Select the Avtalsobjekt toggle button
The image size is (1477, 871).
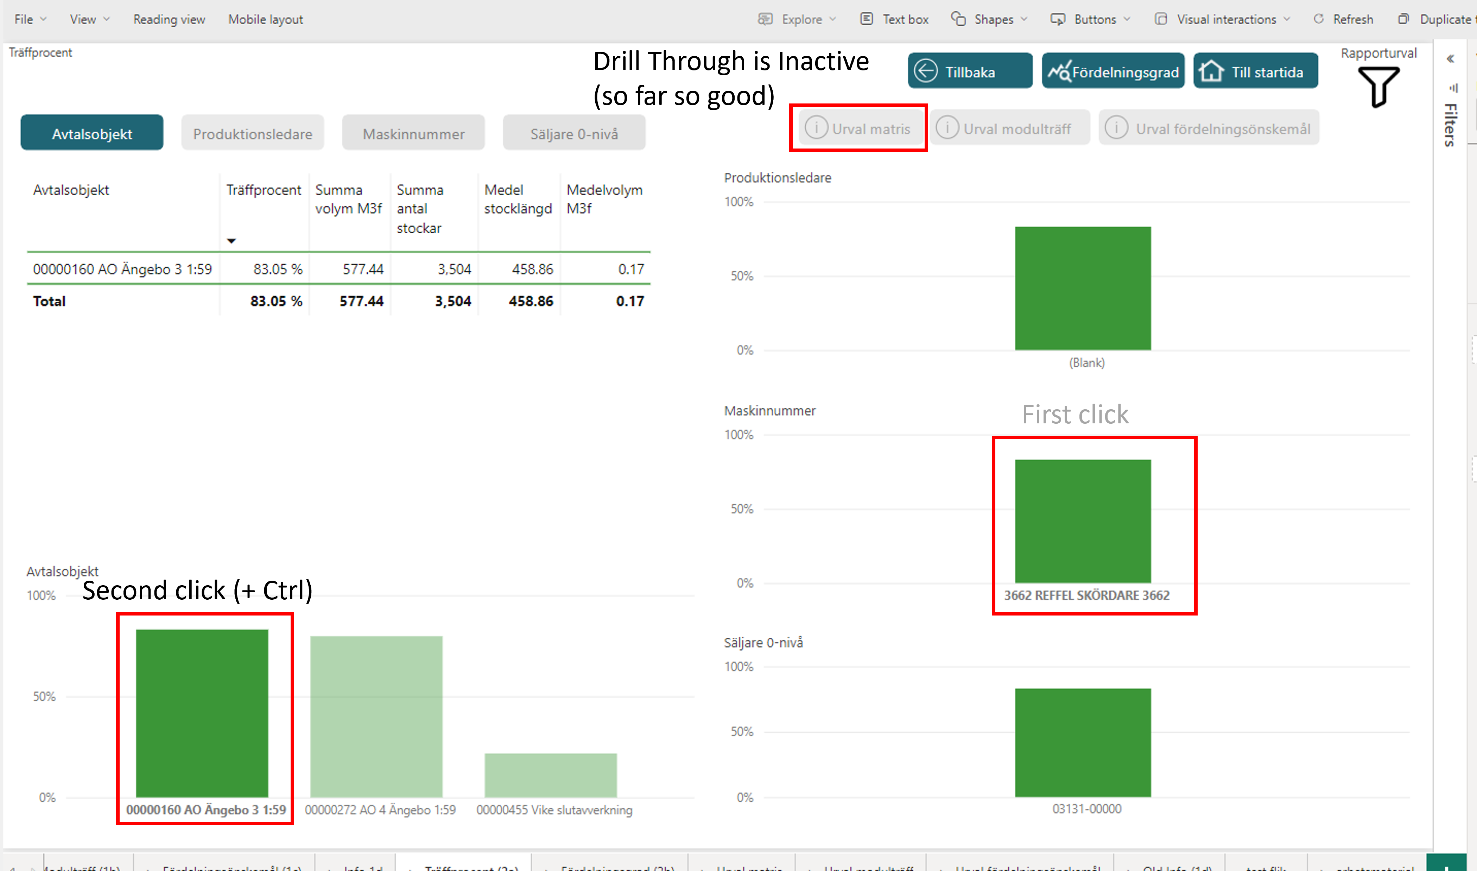point(92,133)
